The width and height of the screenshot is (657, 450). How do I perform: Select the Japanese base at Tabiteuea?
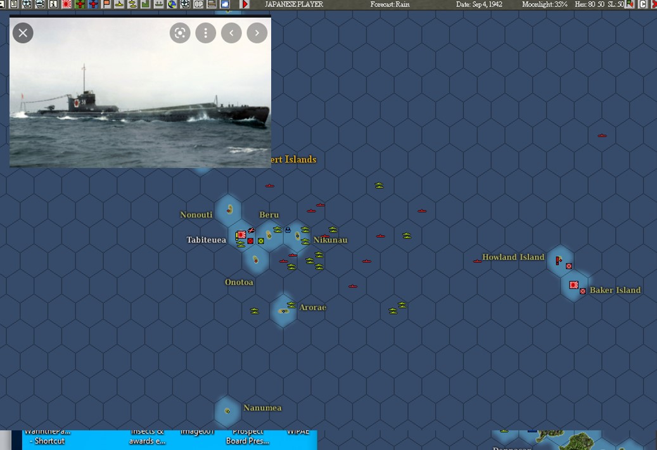pos(241,235)
